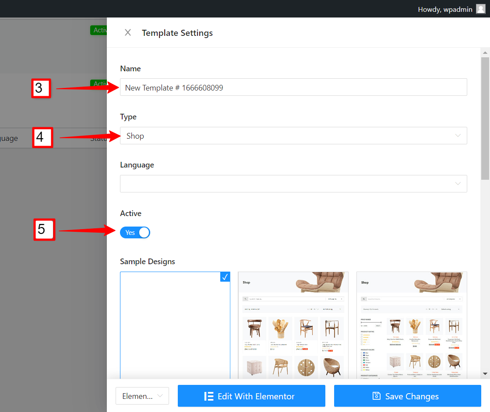This screenshot has width=490, height=412.
Task: Click the Elementor logo icon inside the blue button
Action: point(208,396)
